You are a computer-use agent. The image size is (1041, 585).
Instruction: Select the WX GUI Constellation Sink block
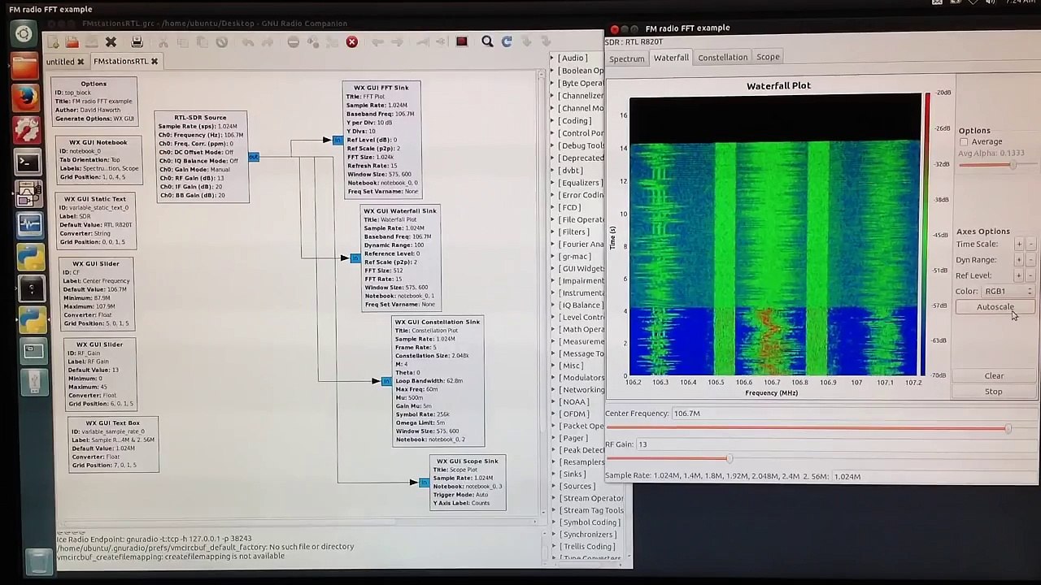(438, 381)
